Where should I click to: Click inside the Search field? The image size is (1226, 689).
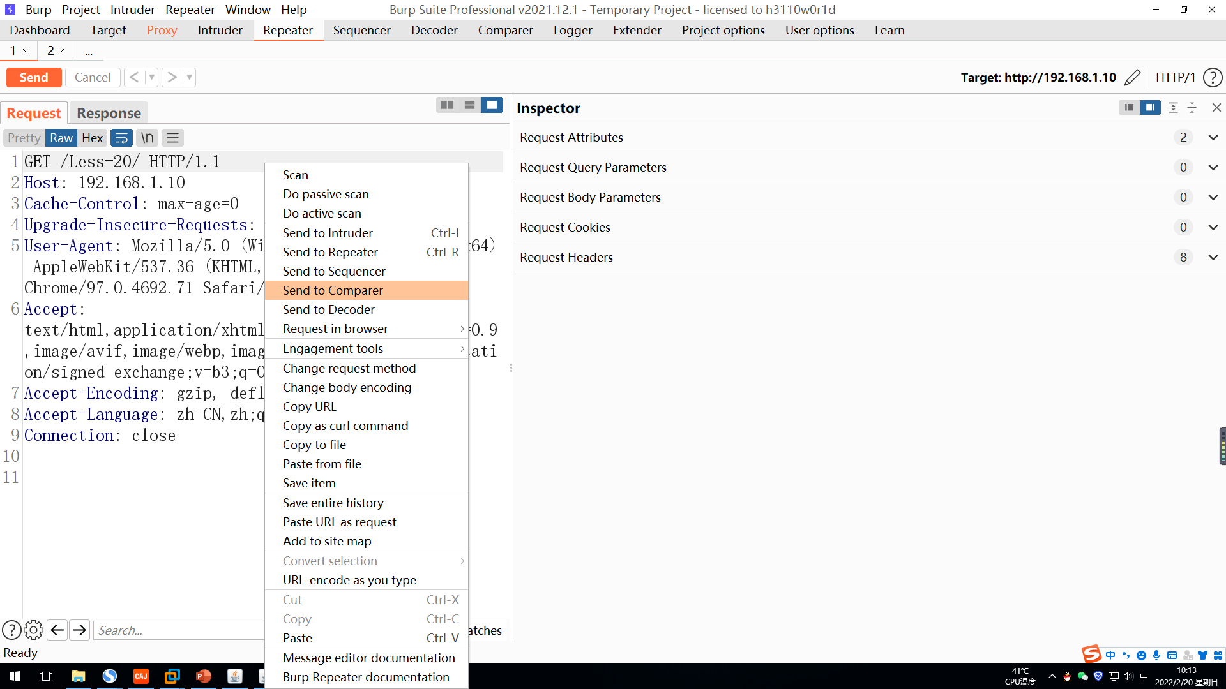tap(179, 630)
